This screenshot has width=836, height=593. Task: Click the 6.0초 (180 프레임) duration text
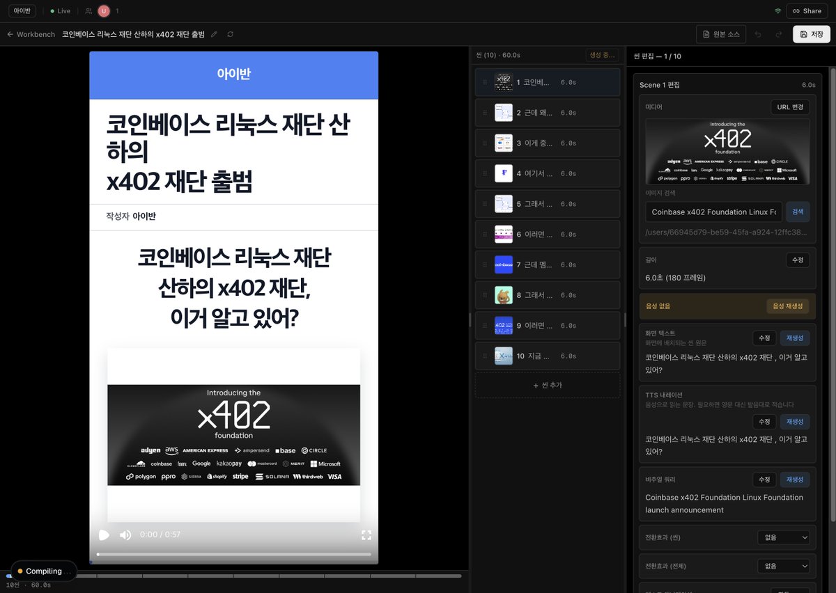coord(676,278)
